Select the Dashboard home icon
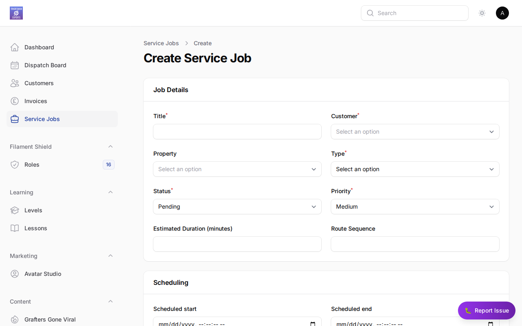The height and width of the screenshot is (326, 522). click(x=15, y=47)
